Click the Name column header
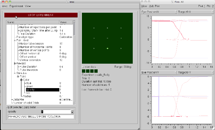This screenshot has width=215, height=130. (33, 22)
